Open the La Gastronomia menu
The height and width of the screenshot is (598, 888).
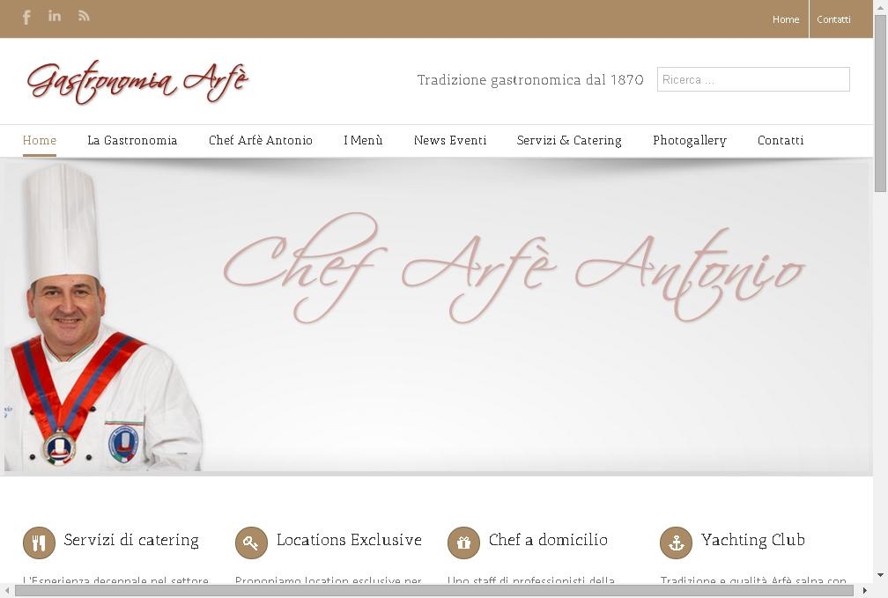(132, 140)
